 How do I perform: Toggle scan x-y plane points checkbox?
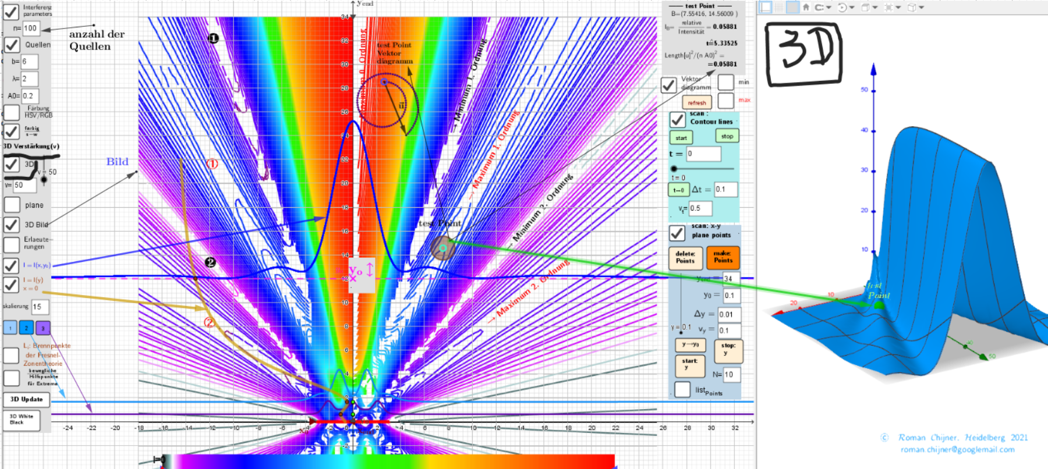[677, 233]
